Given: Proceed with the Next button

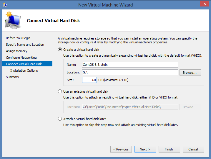Looking at the screenshot, I should (x=145, y=149).
